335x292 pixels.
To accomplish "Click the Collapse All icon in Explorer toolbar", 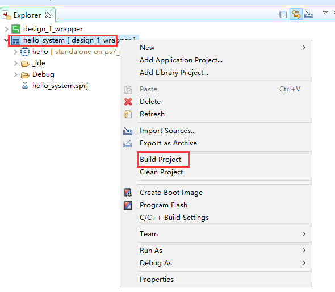I will coord(283,15).
